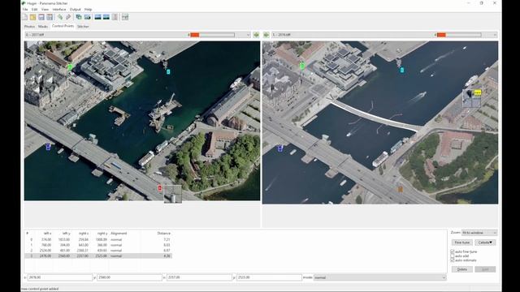Image resolution: width=520 pixels, height=292 pixels.
Task: Select orange control point in right image
Action: [401, 189]
